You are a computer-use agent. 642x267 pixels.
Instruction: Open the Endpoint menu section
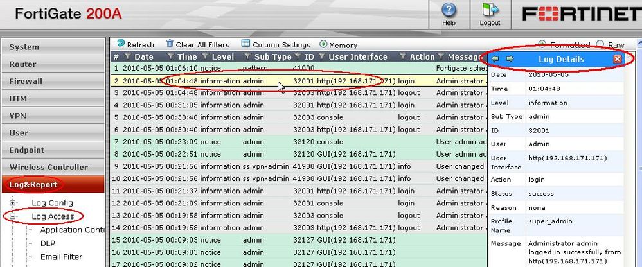pyautogui.click(x=53, y=150)
